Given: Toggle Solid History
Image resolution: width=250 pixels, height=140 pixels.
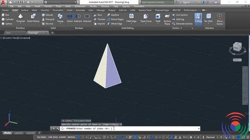Looking at the screenshot, I should coord(33,18).
